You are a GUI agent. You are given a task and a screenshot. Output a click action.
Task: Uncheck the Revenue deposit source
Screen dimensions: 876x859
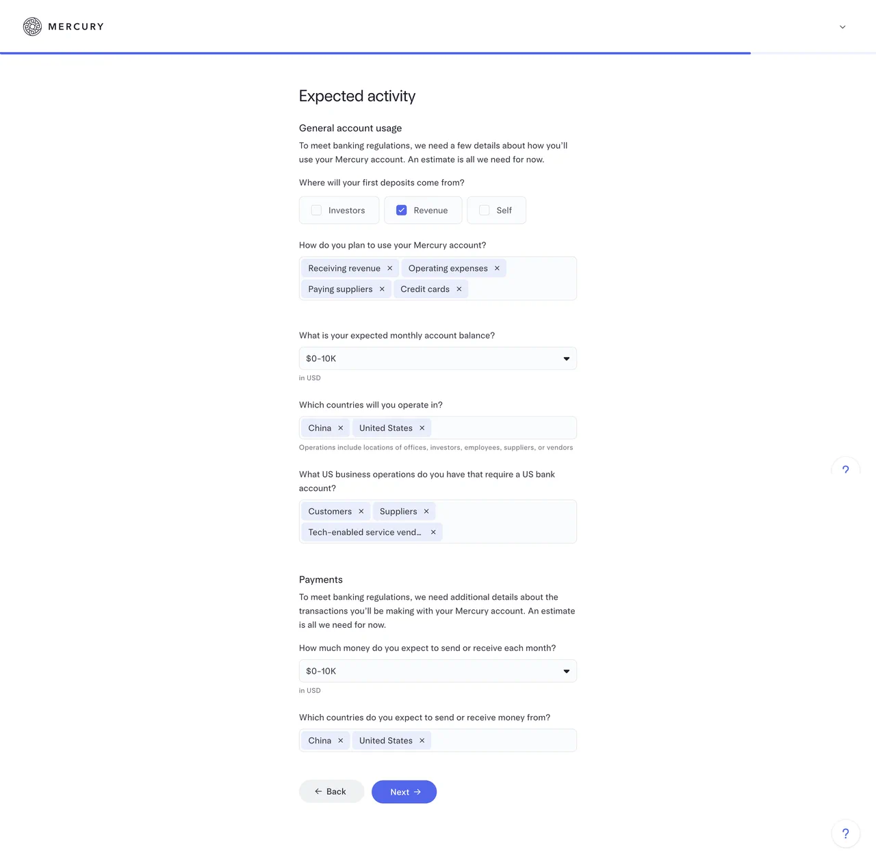[x=402, y=211]
